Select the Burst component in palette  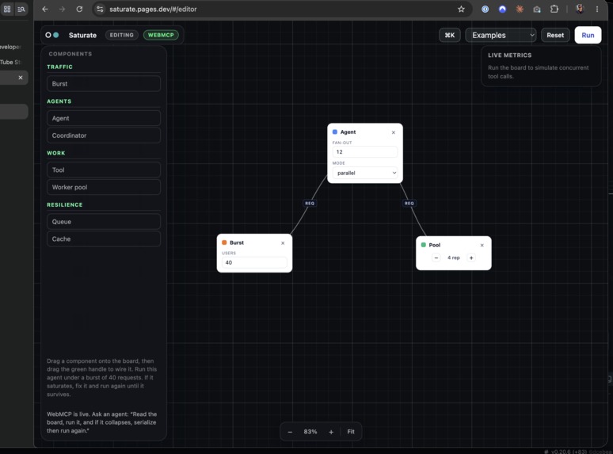coord(104,84)
